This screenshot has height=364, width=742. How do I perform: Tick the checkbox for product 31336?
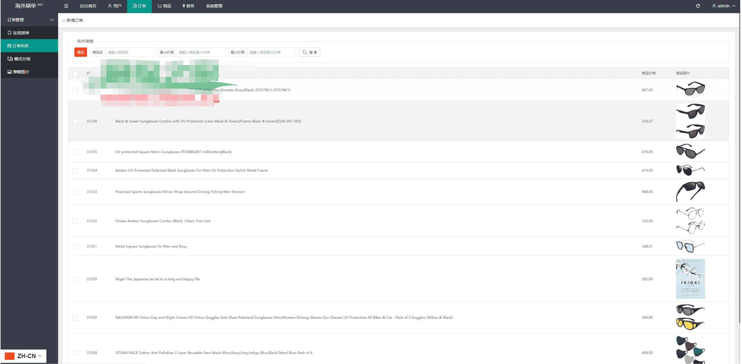[76, 121]
